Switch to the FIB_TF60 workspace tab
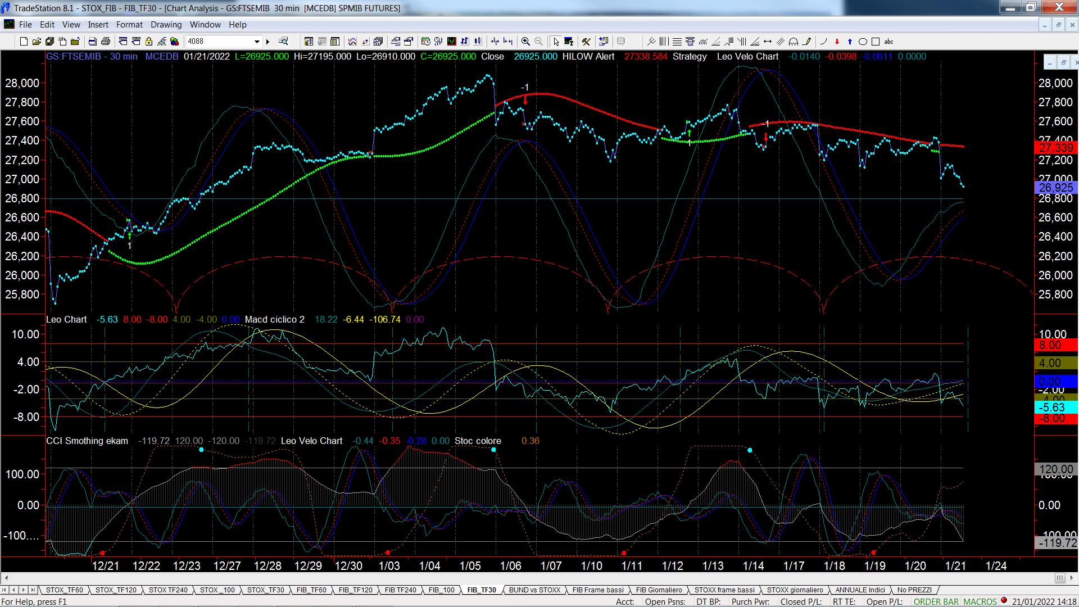Screen dimensions: 1079x607 [311, 590]
